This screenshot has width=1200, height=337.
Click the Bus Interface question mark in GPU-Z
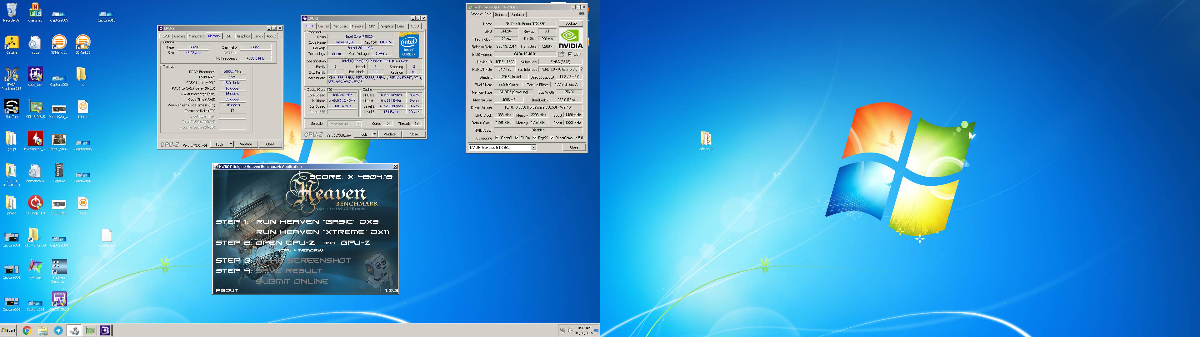581,69
